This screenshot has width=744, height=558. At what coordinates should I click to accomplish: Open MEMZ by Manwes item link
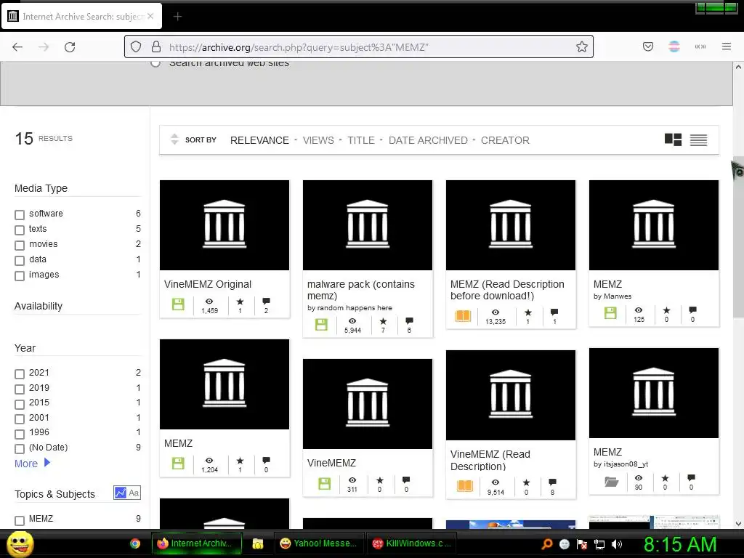pos(607,284)
